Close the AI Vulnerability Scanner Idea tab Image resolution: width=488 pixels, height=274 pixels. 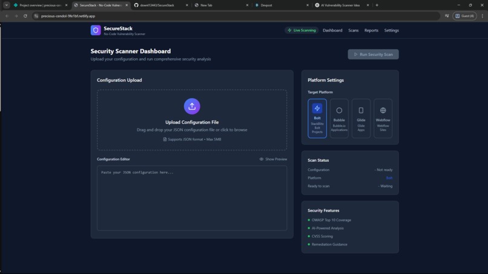pyautogui.click(x=368, y=5)
